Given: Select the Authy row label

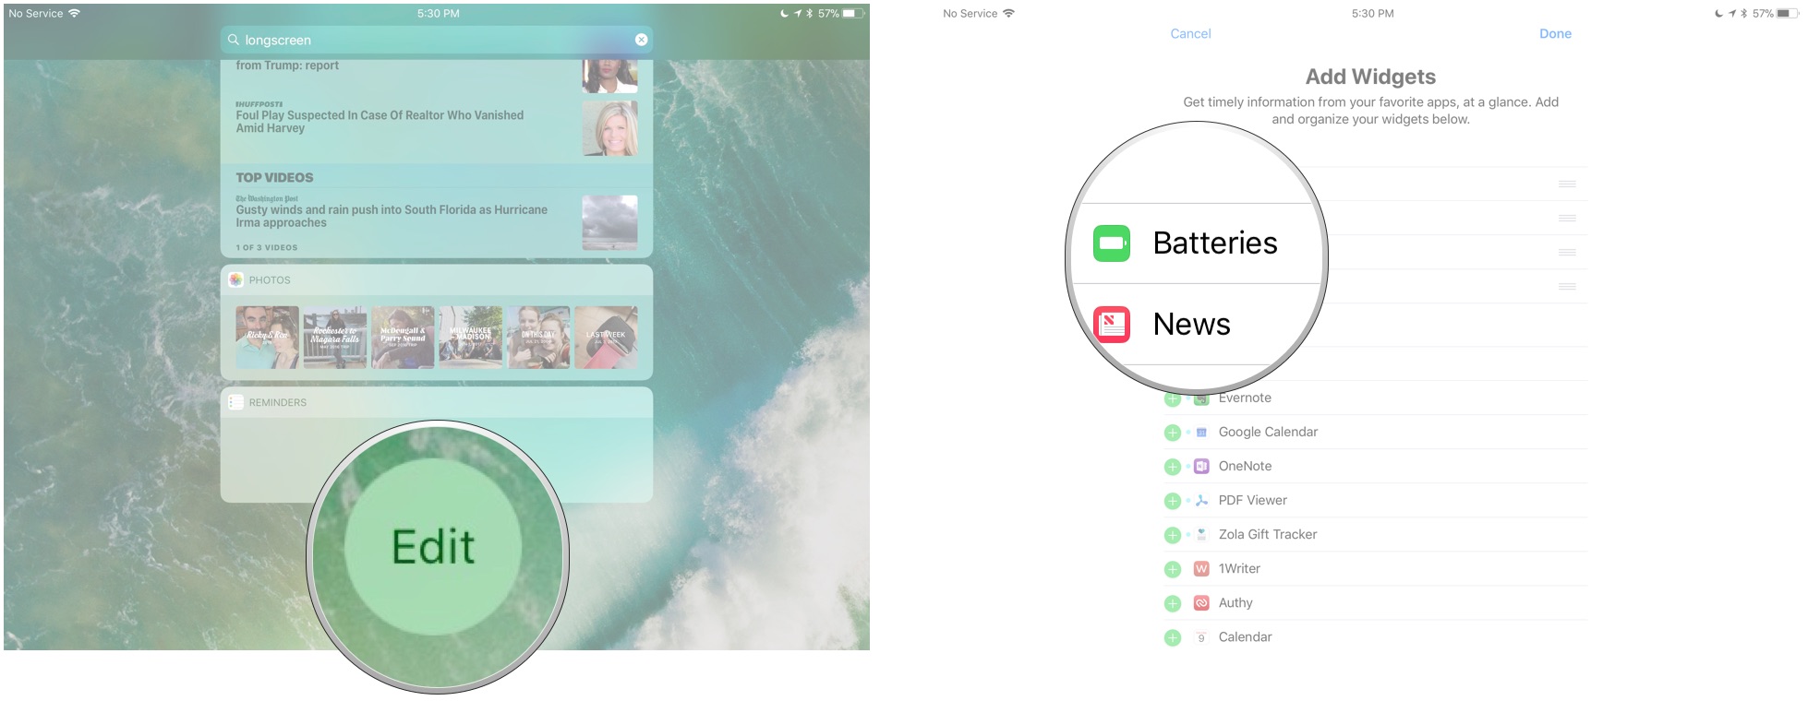Looking at the screenshot, I should [x=1235, y=602].
